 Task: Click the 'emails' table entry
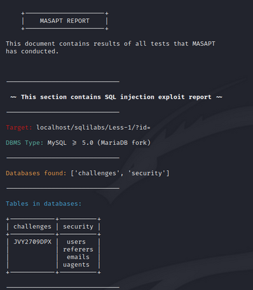click(78, 257)
